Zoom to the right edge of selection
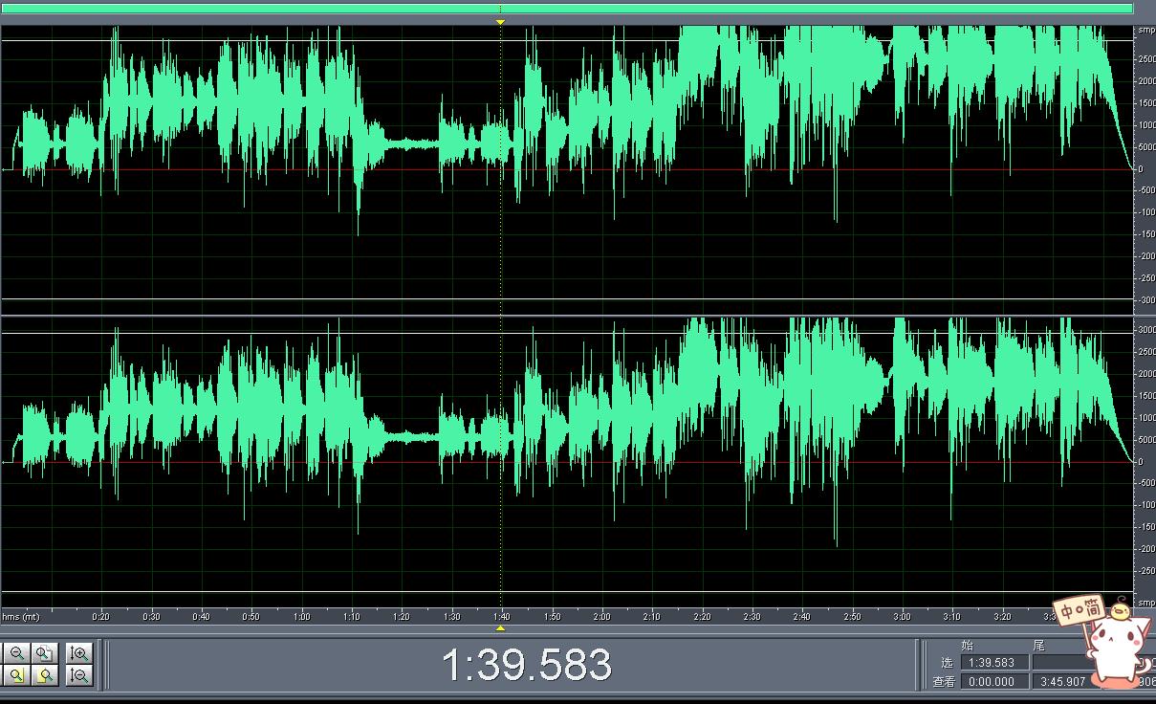 coord(45,675)
